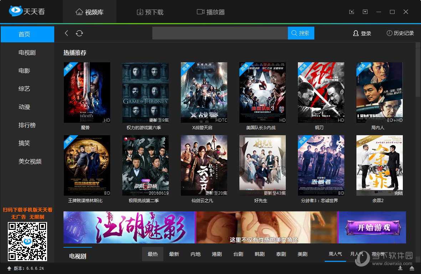
Task: Click the vertical scrollbar on the right
Action: pyautogui.click(x=418, y=73)
